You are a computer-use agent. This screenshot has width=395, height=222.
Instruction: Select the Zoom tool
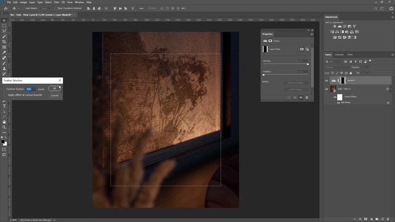pos(4,127)
